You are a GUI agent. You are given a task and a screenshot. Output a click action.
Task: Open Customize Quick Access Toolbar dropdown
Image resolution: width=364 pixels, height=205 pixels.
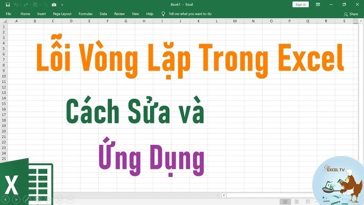pyautogui.click(x=62, y=5)
